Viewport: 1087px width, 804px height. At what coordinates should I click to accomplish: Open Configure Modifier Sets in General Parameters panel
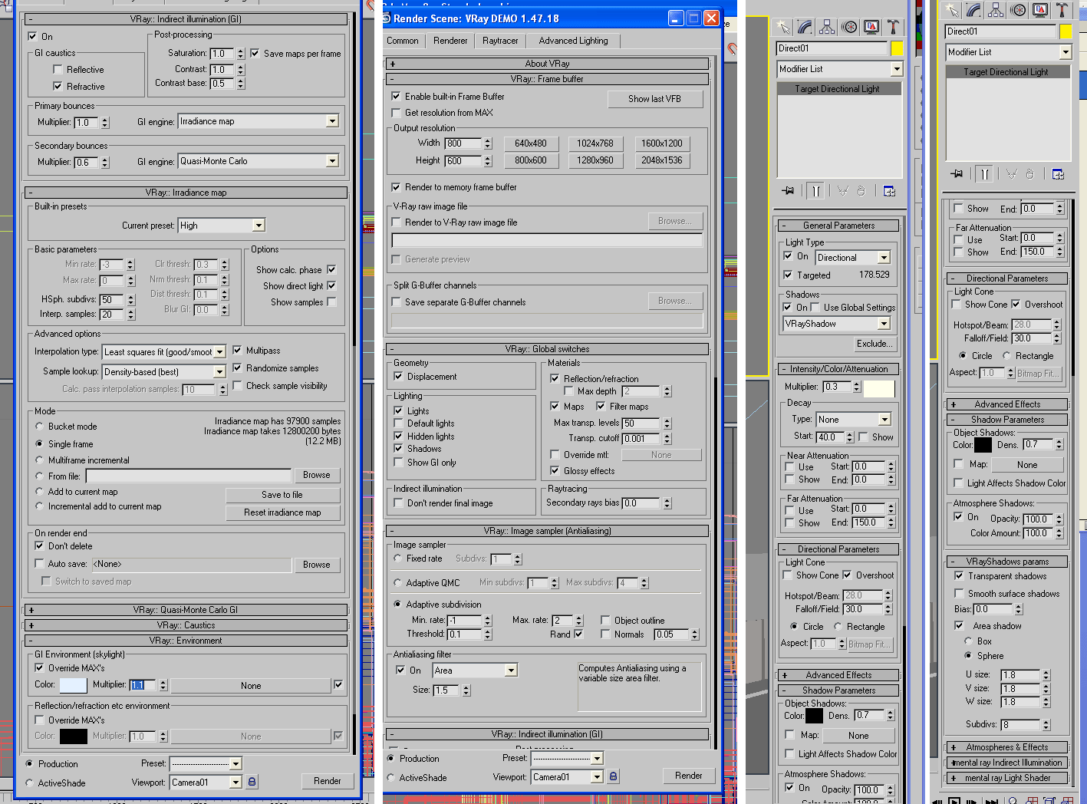(x=889, y=191)
